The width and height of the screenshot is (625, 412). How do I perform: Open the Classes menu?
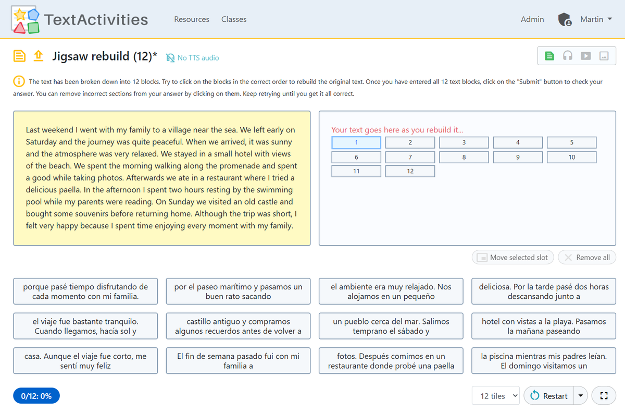[x=234, y=19]
